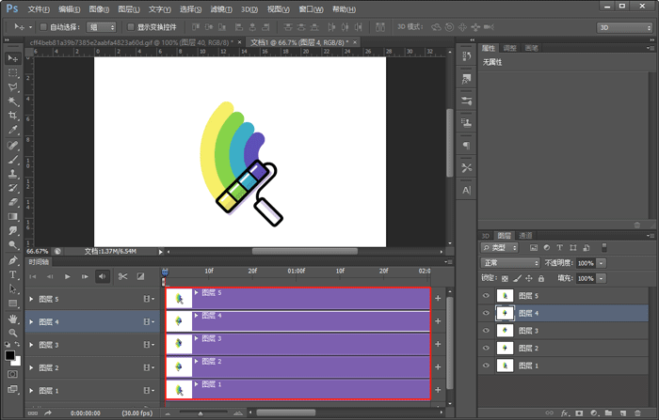Select the Pen tool
The image size is (659, 420).
tap(12, 260)
